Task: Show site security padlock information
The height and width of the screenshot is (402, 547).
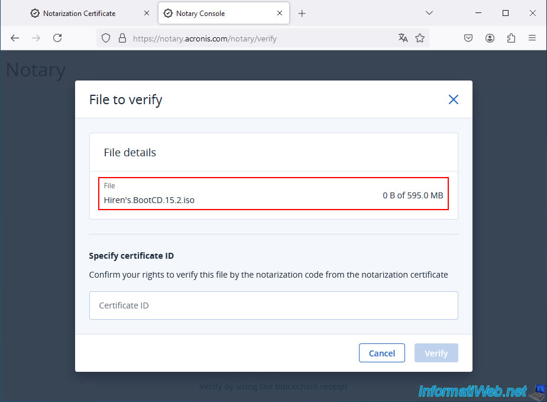Action: tap(122, 38)
